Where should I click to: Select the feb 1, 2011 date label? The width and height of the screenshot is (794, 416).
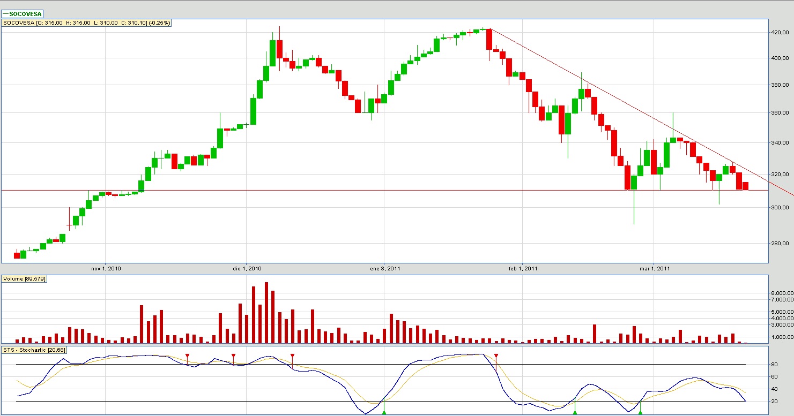coord(523,268)
